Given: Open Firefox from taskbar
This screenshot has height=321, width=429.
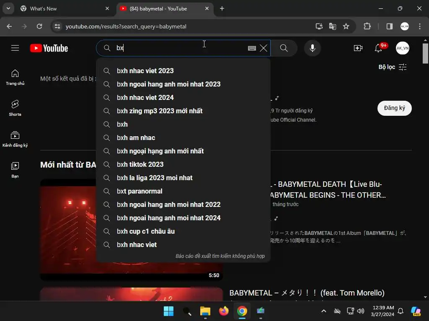Looking at the screenshot, I should 224,311.
